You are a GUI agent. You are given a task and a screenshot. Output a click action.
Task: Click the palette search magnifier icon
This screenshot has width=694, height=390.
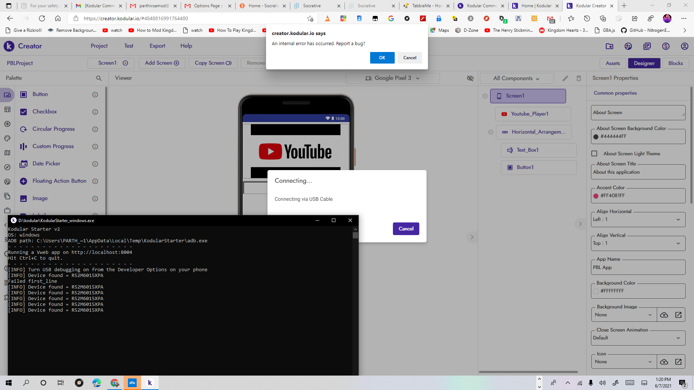point(99,78)
